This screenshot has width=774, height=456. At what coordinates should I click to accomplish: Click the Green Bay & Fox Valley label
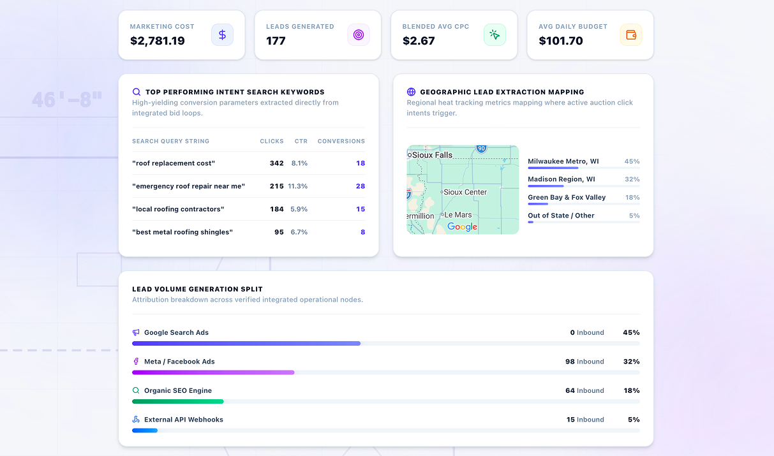[567, 197]
